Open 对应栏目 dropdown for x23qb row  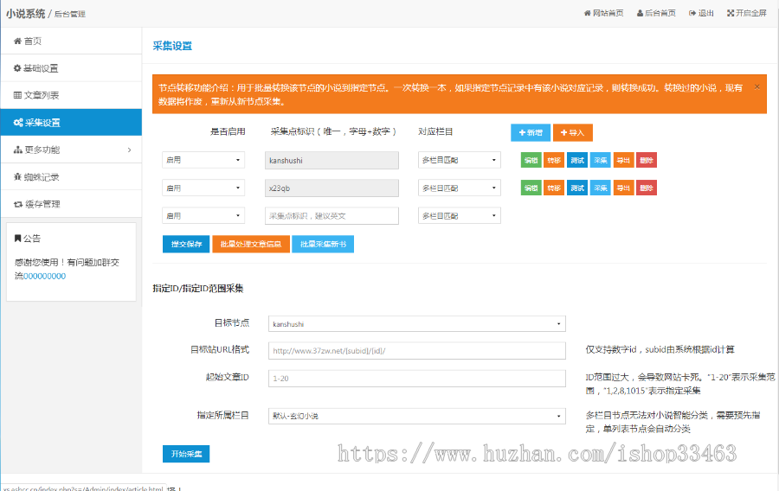pyautogui.click(x=459, y=188)
